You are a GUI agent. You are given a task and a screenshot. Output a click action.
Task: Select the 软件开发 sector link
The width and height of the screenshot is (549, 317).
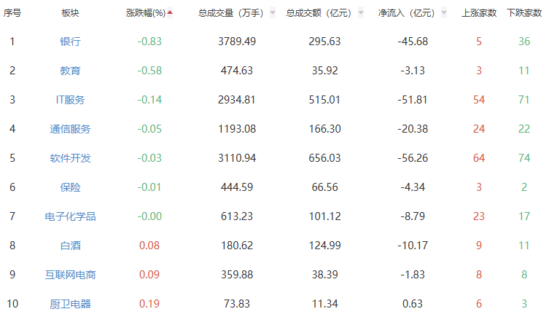pos(70,158)
